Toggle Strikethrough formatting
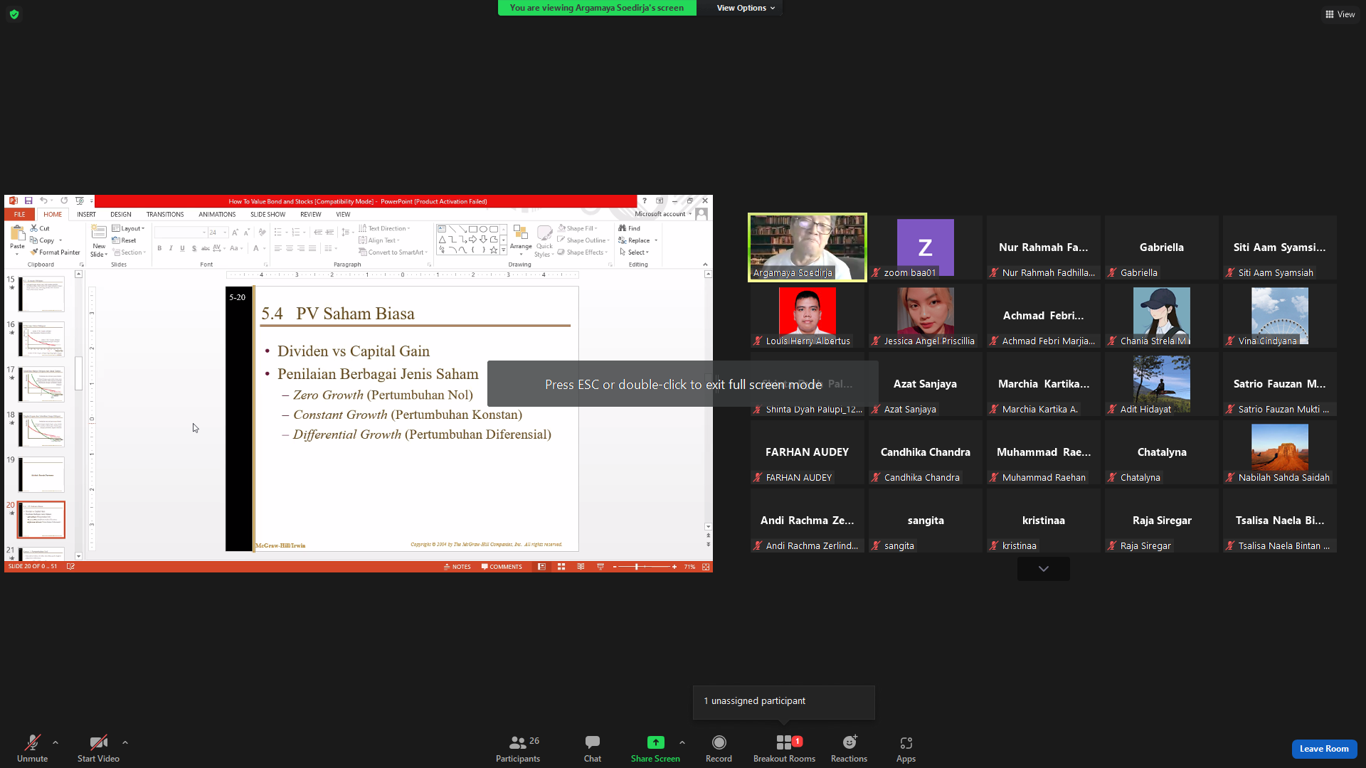This screenshot has height=768, width=1366. tap(206, 248)
